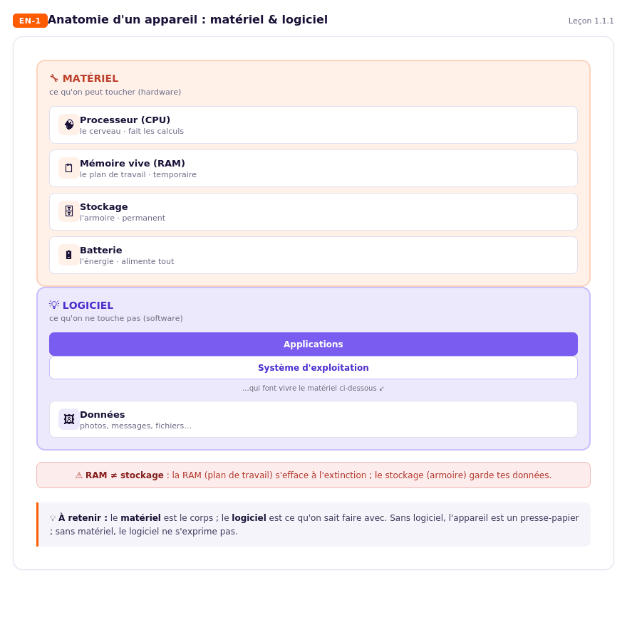Click the warning triangle in RAM notice
Screen dimensions: 627x617
tap(79, 475)
